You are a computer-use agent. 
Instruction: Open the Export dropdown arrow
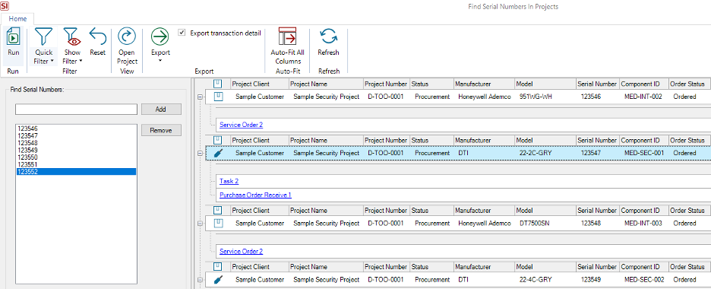pos(160,60)
